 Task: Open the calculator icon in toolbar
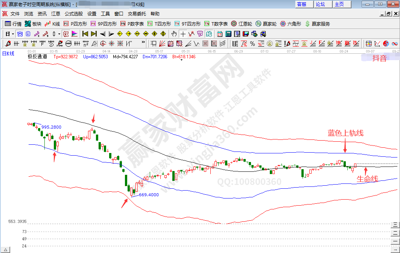pos(228,33)
